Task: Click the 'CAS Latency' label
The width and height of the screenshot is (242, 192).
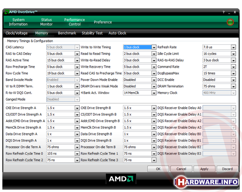Action: pyautogui.click(x=15, y=47)
